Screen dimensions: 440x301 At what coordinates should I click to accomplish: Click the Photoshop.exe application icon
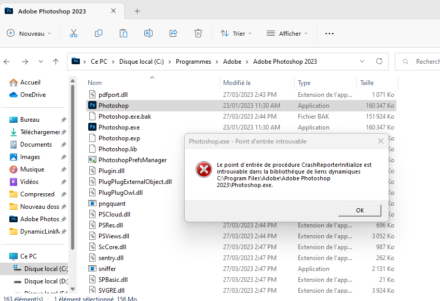92,127
